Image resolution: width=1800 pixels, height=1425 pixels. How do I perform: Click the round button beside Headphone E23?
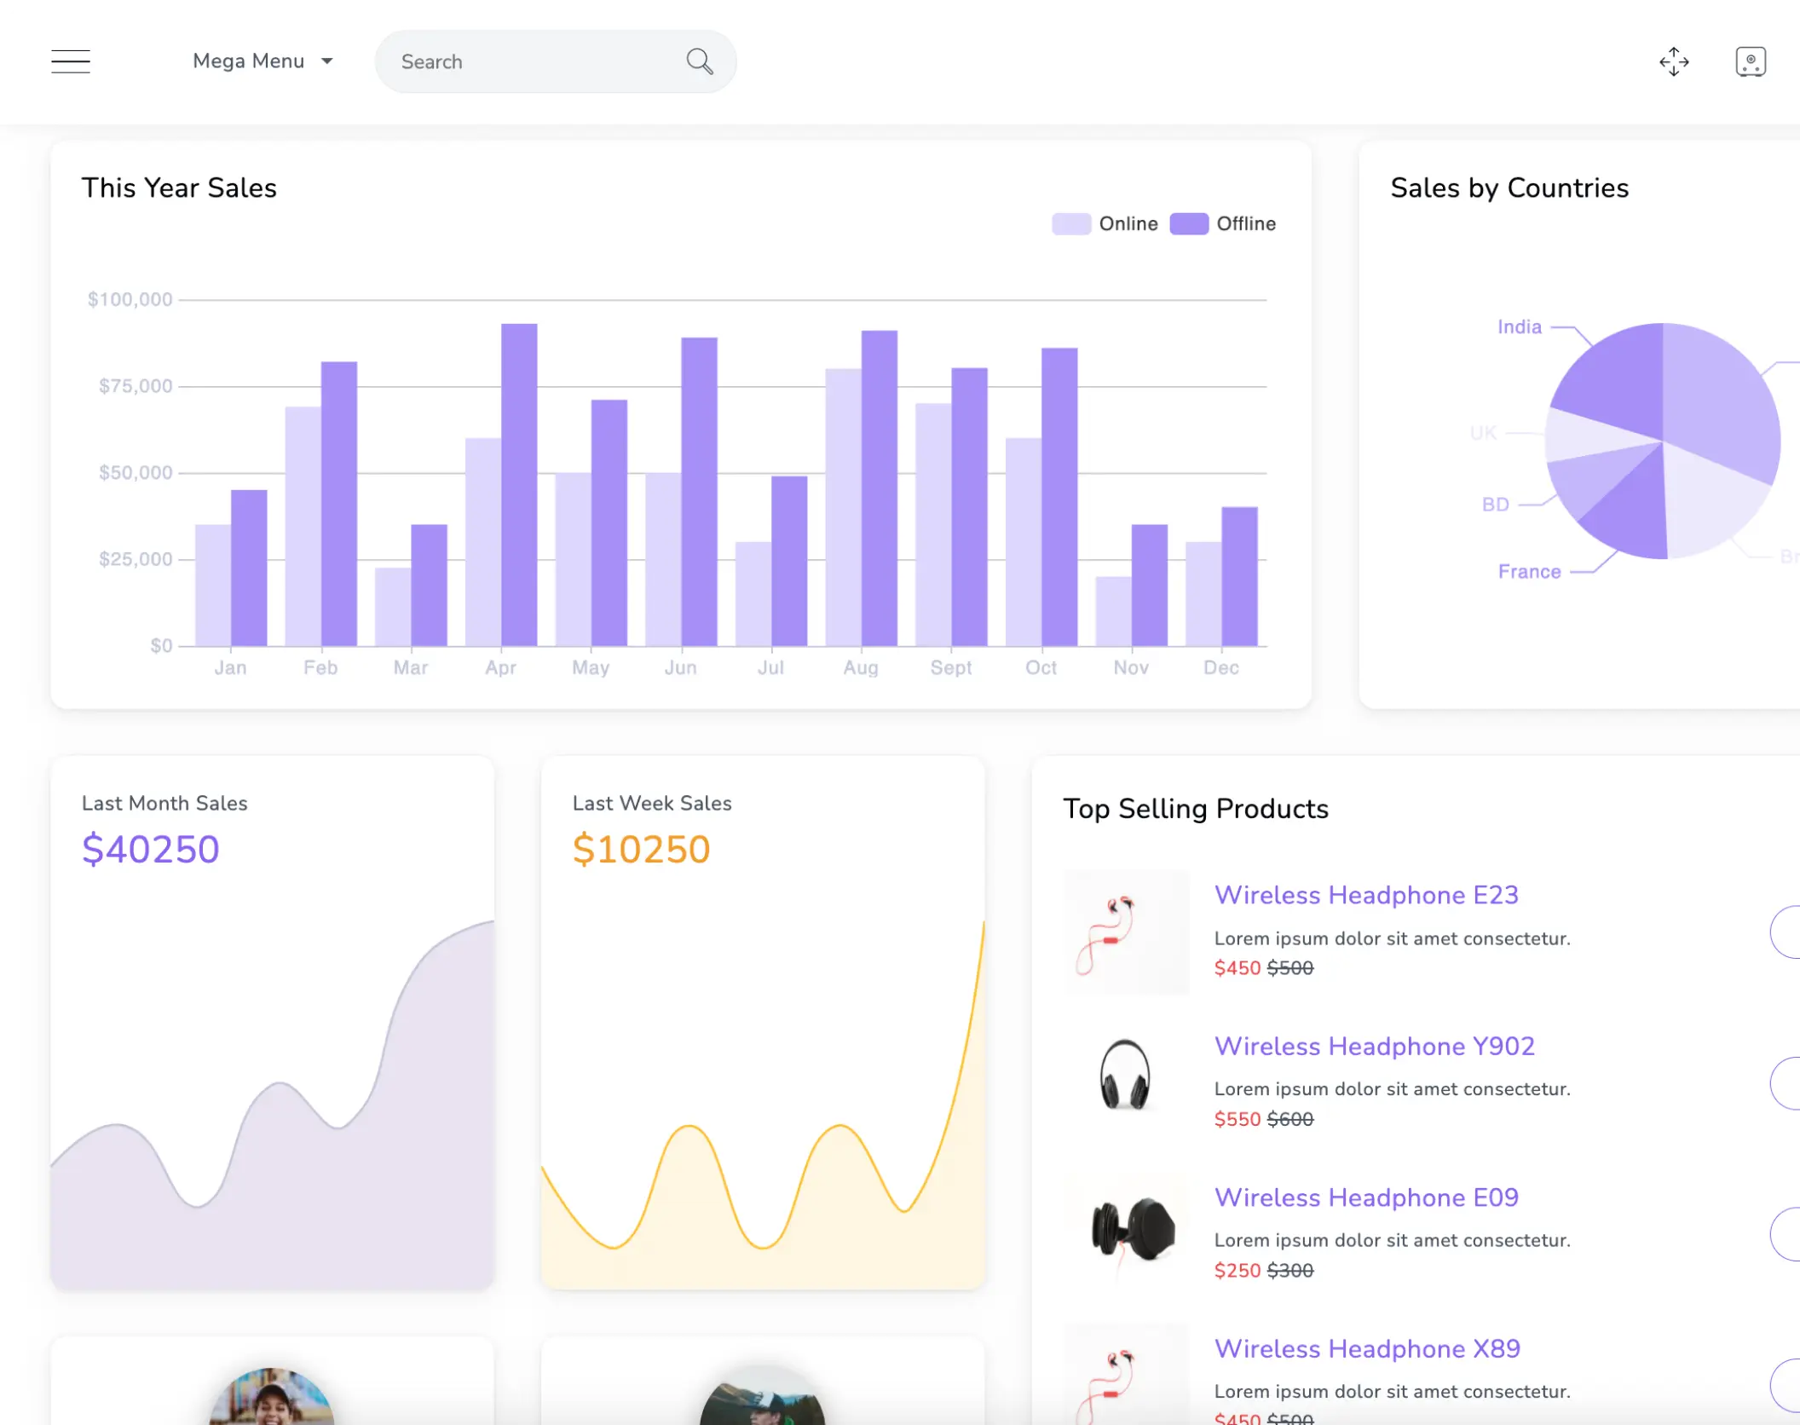(x=1786, y=932)
